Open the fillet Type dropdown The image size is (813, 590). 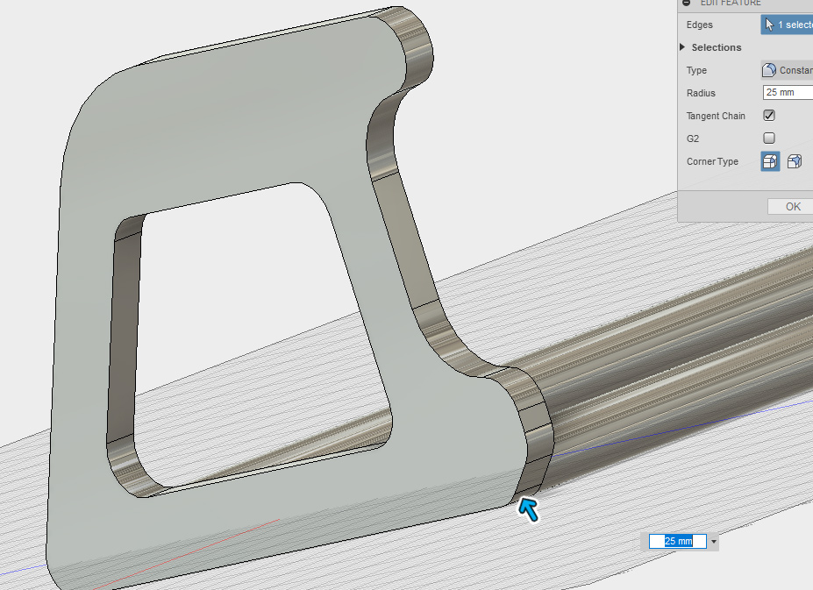click(787, 70)
